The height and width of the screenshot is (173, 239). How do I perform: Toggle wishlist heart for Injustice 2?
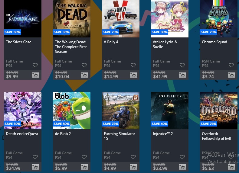[182, 157]
